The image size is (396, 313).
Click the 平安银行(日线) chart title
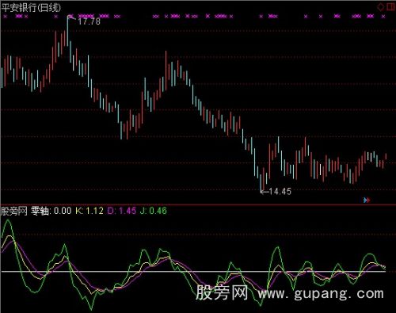31,7
